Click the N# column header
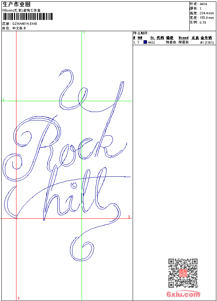This screenshot has width=217, height=301. 140,38
